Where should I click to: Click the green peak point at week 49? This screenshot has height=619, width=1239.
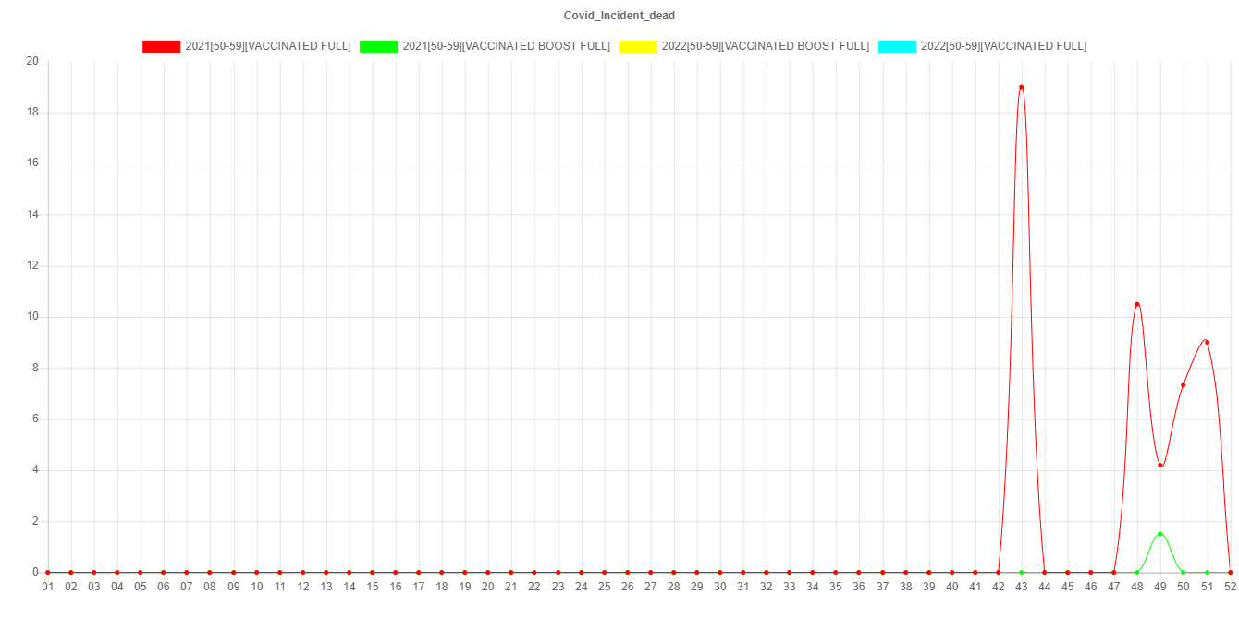pyautogui.click(x=1160, y=534)
